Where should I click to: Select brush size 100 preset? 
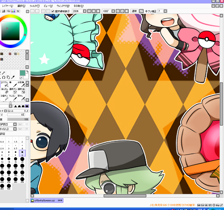pos(15,173)
